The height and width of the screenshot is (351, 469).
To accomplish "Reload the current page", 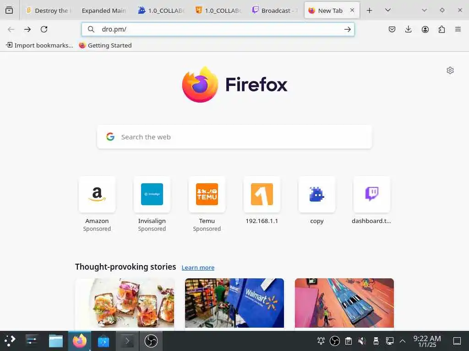I will coord(44,29).
